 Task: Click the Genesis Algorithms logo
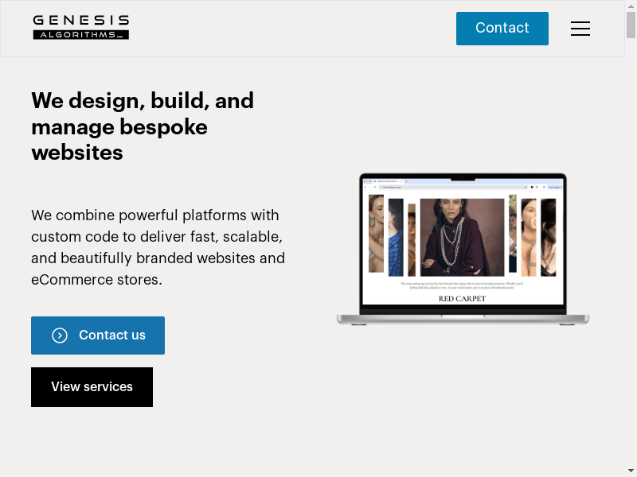[81, 27]
